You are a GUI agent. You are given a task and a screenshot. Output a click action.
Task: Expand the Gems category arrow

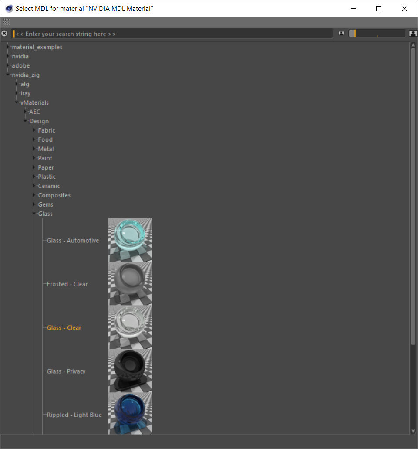(34, 204)
